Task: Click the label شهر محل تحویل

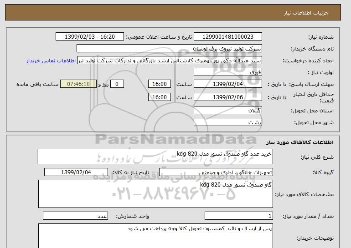Action: point(314,123)
